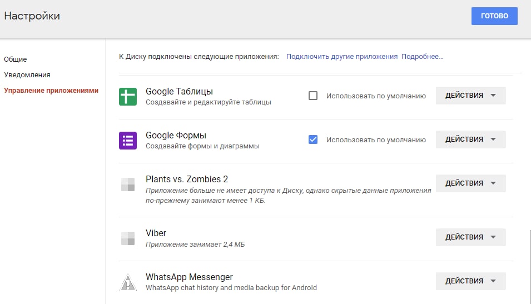Screen dimensions: 531x304
Task: Switch to the Общие settings section
Action: (15, 59)
